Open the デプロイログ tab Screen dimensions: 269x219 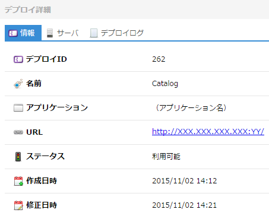click(116, 33)
